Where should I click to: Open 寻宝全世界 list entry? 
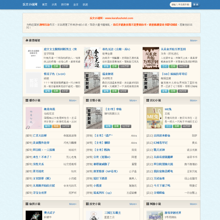[x=40, y=193]
